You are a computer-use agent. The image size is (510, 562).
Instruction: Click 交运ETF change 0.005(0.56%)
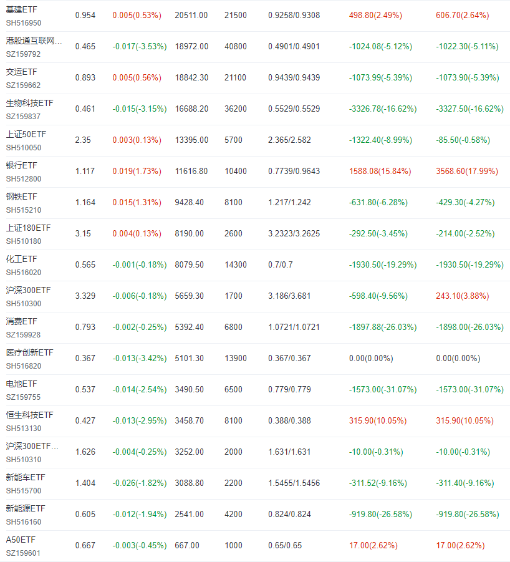(137, 78)
